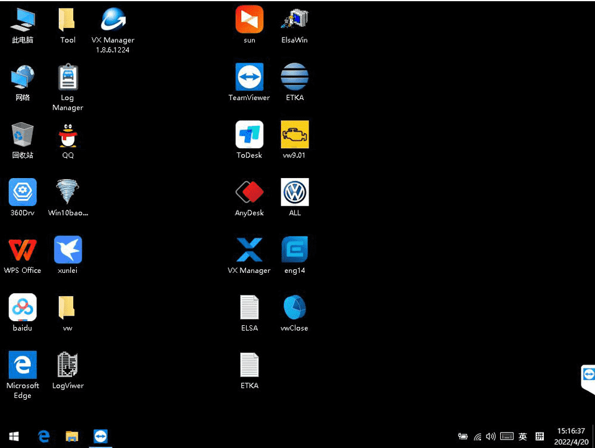Screen dimensions: 595x448
Task: Select the ELSA text file
Action: click(249, 307)
